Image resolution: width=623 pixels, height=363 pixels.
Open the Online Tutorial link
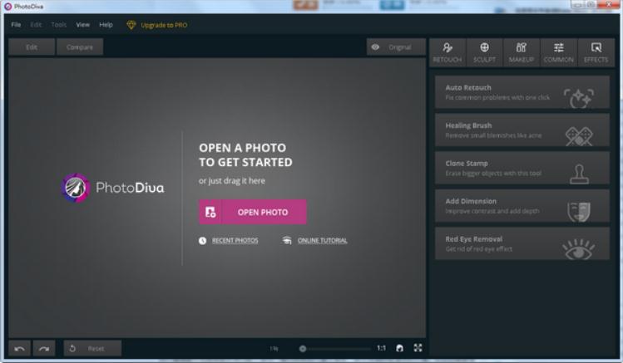coord(322,241)
